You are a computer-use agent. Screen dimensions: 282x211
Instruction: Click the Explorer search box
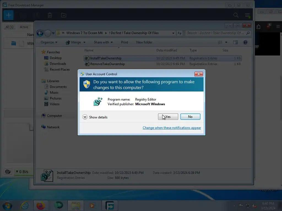[218, 33]
